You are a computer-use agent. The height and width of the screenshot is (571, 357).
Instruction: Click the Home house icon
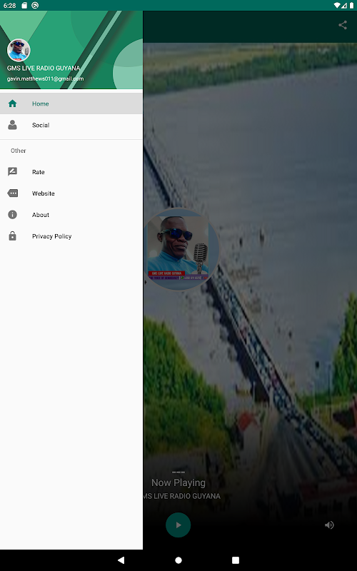tap(12, 103)
